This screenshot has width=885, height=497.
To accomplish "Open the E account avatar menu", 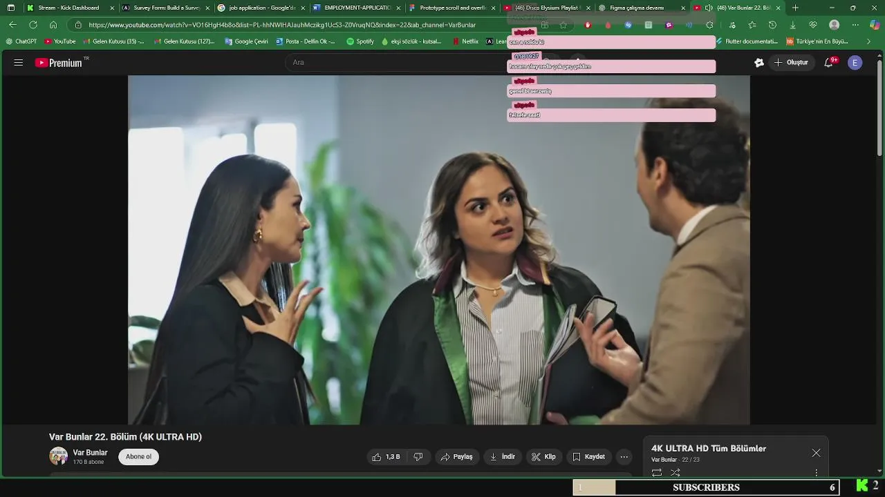I will [x=855, y=63].
